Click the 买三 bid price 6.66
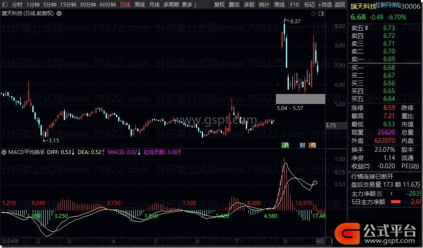The image size is (423, 248). (x=389, y=83)
